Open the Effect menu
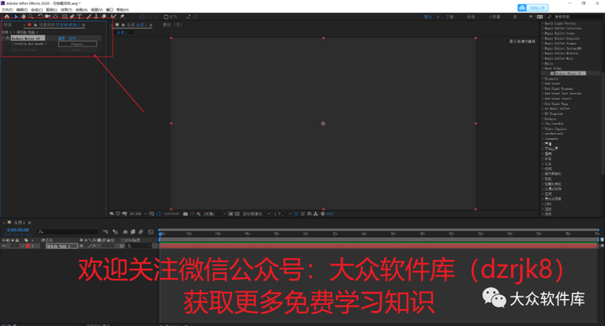The width and height of the screenshot is (605, 326). (66, 9)
